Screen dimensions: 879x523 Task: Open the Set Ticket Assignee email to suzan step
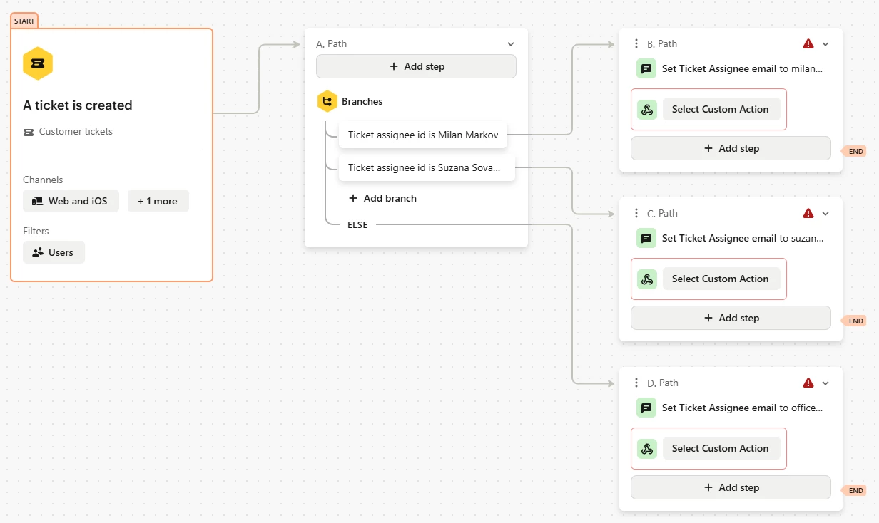742,239
